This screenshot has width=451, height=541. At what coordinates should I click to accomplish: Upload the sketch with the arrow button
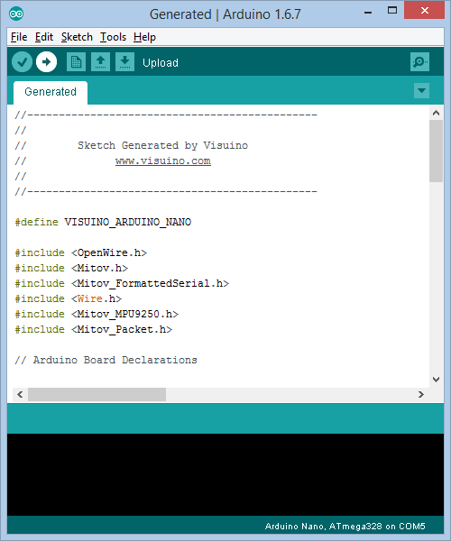(47, 62)
